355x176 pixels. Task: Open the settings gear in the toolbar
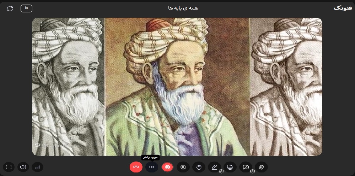183,167
